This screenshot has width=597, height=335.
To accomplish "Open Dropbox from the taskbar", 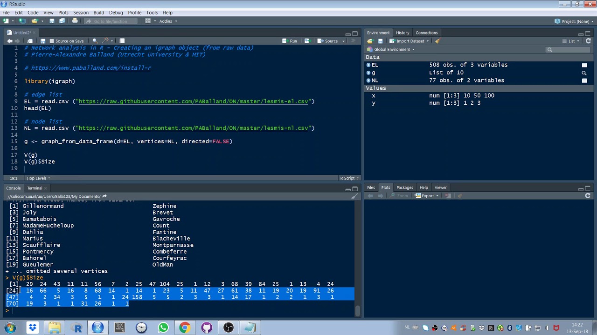I will point(32,328).
